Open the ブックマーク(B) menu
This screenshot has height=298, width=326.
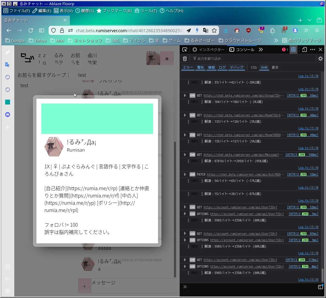[x=114, y=11]
